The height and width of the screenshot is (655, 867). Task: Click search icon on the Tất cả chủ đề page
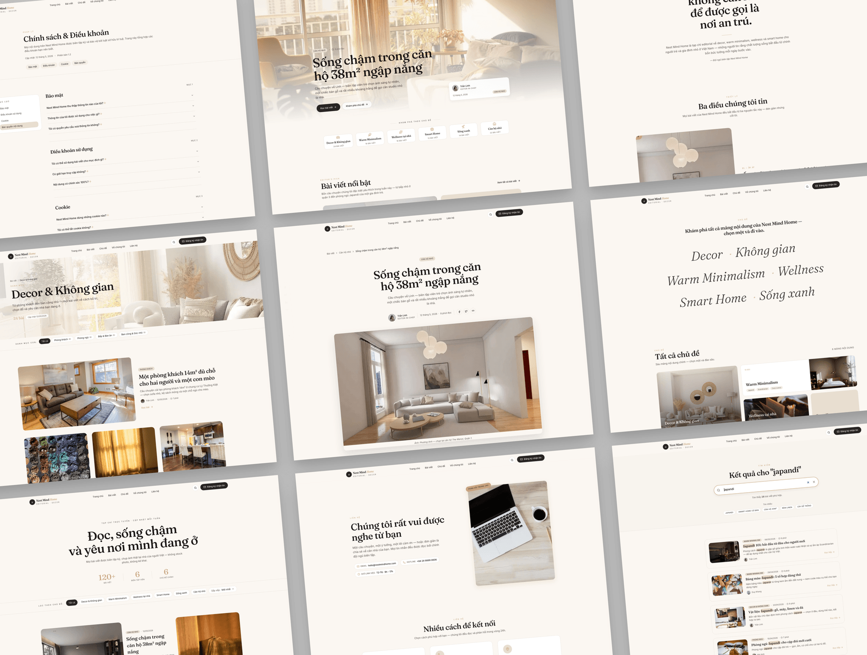click(x=807, y=187)
